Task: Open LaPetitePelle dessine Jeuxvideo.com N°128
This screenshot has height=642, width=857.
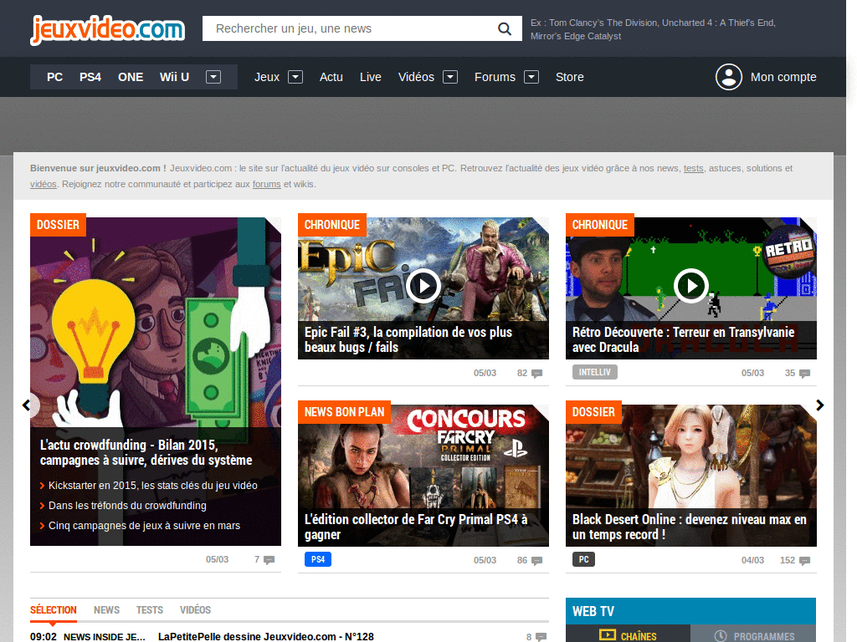Action: pyautogui.click(x=266, y=636)
